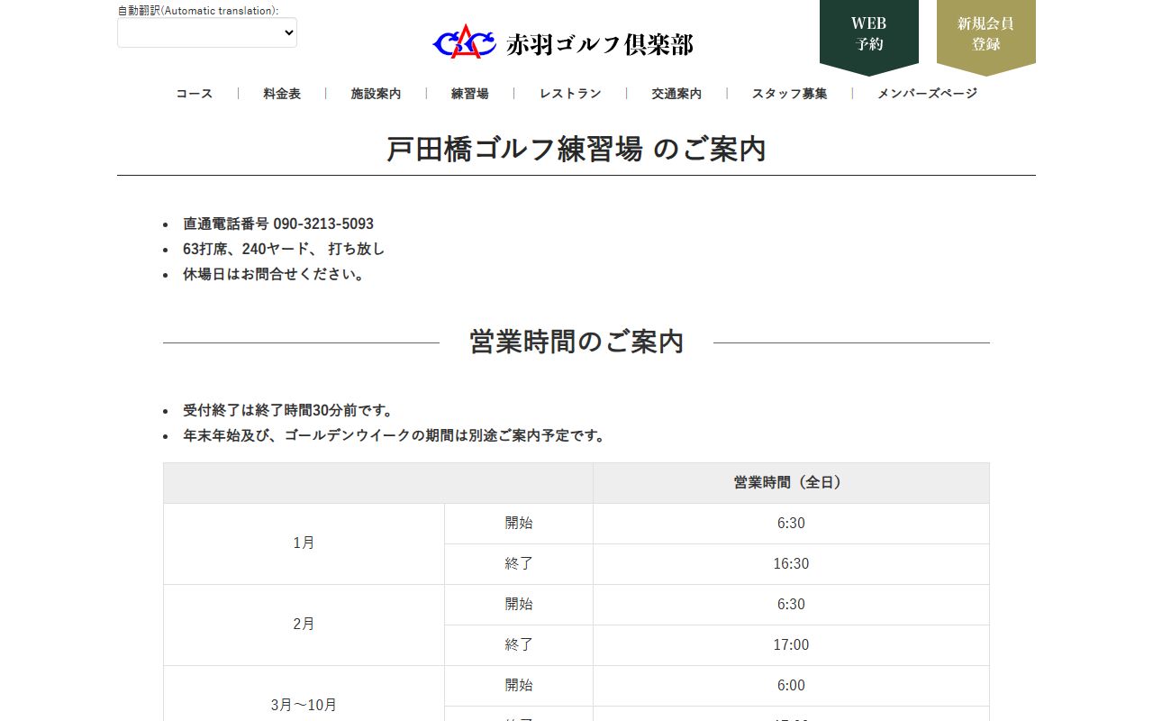The height and width of the screenshot is (721, 1153).
Task: Click the 戸田橋ゴルフ練習場 のご案内 heading
Action: pyautogui.click(x=576, y=149)
